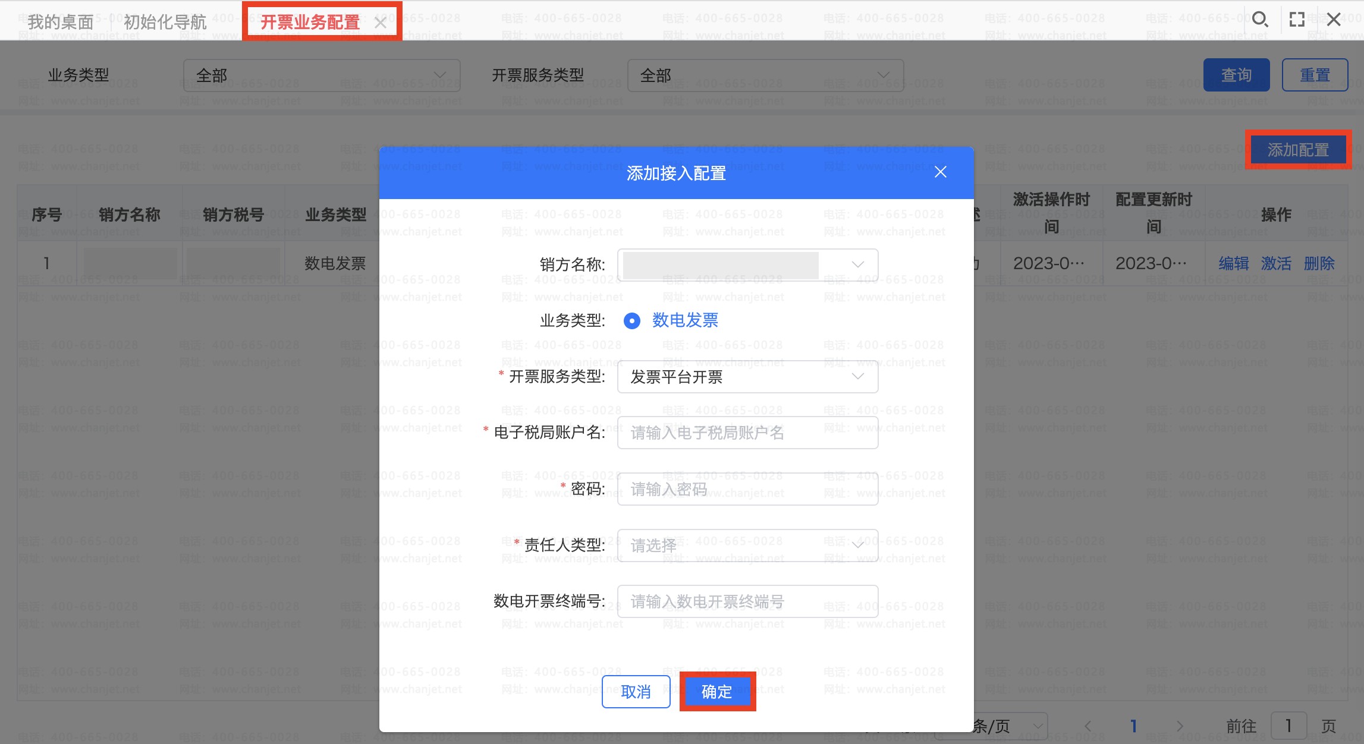
Task: Click the 查询 button
Action: [x=1236, y=75]
